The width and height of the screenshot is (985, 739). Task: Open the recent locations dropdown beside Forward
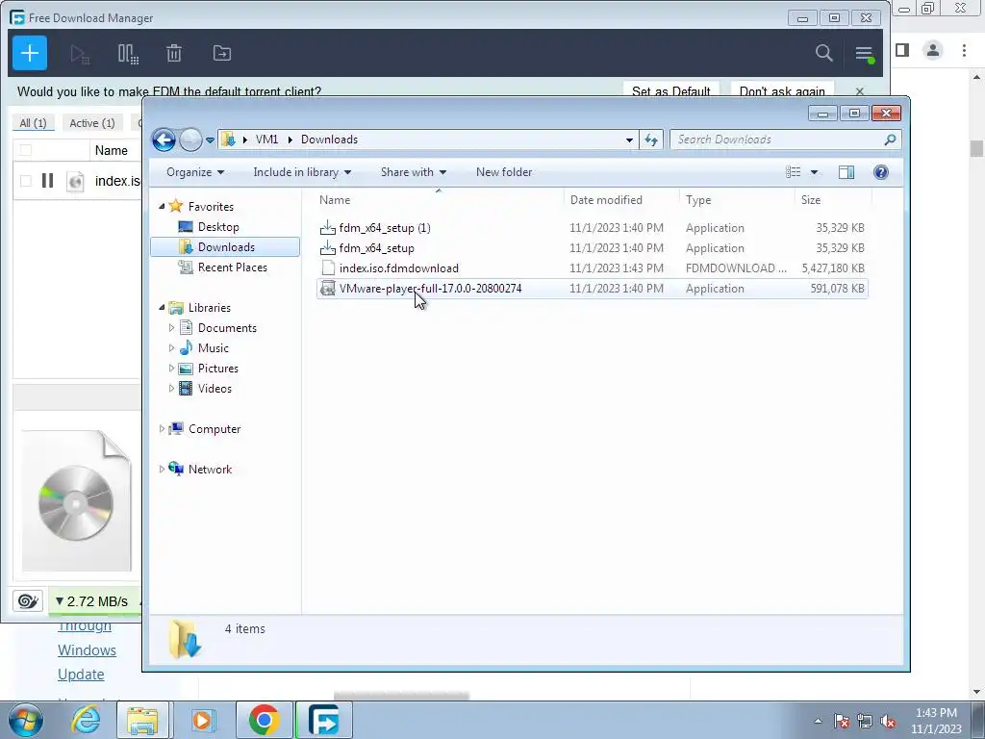click(210, 140)
